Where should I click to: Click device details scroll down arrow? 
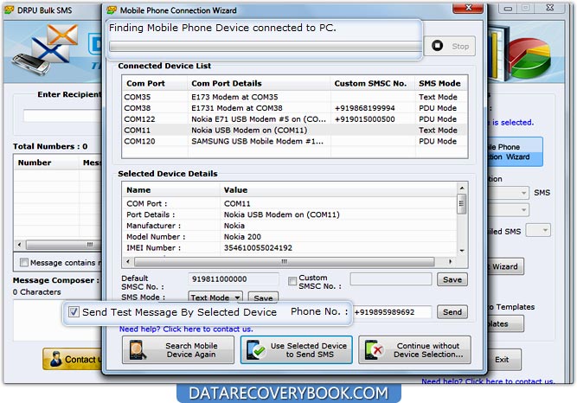click(x=462, y=251)
